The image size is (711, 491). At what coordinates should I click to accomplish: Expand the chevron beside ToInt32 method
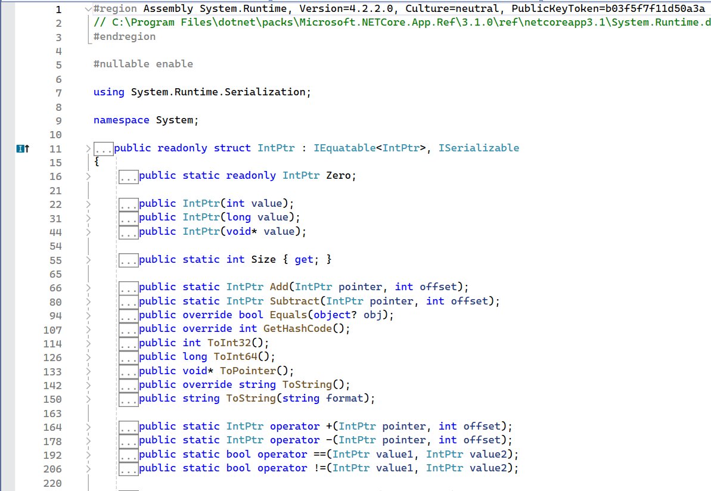(x=88, y=343)
